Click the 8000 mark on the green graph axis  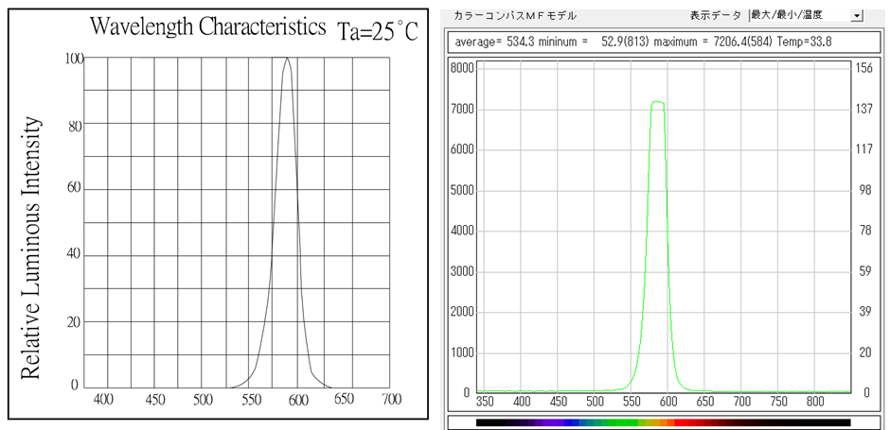coord(462,68)
